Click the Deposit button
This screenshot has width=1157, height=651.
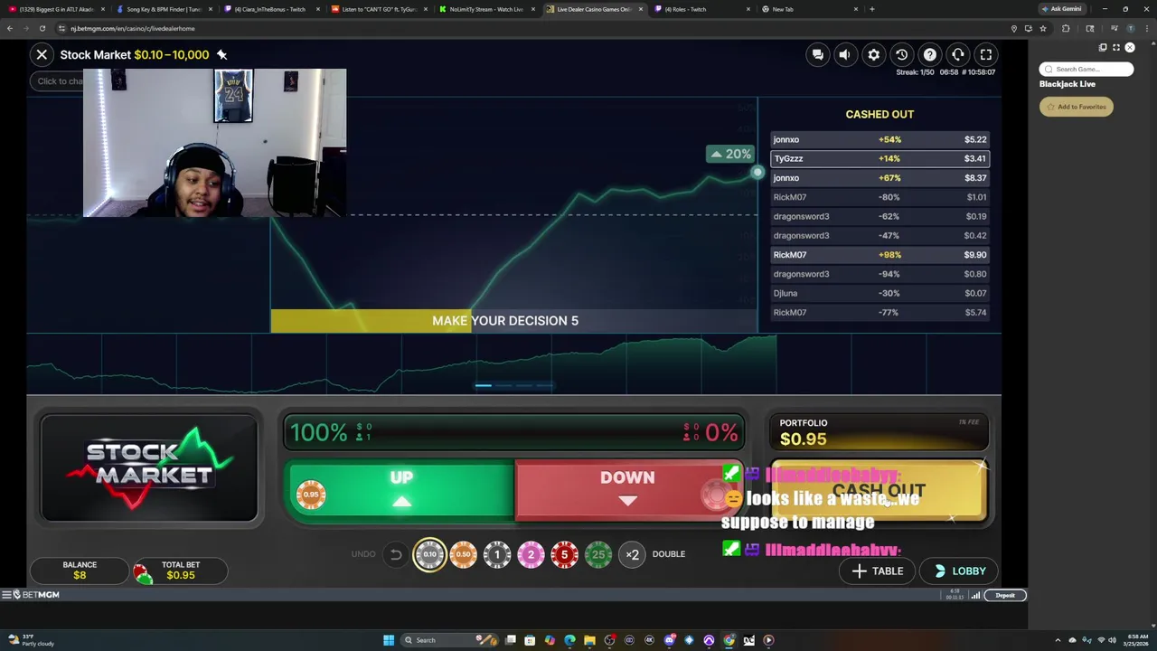1005,595
